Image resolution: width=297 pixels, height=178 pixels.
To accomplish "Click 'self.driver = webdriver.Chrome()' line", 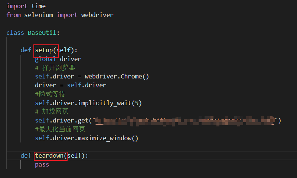I will pyautogui.click(x=92, y=77).
